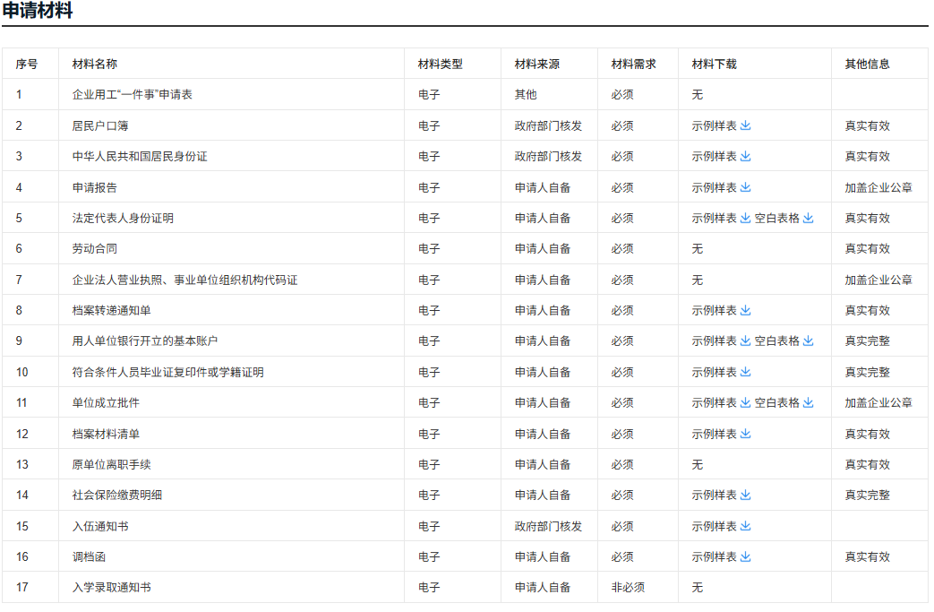Screen dimensions: 934x612
Task: Select 法定代表人身份证明 material name
Action: [x=123, y=218]
